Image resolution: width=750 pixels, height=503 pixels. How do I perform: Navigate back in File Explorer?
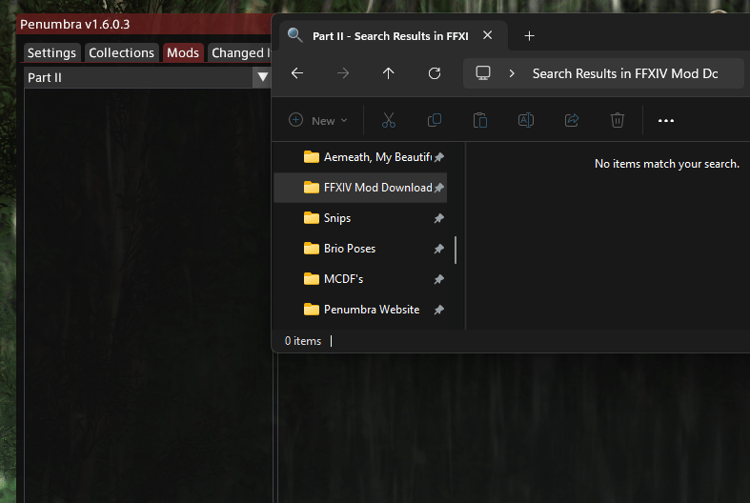point(297,73)
